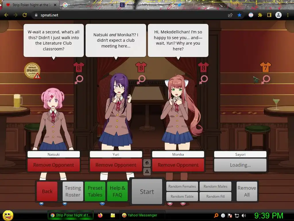Open Preset Tables
Image resolution: width=294 pixels, height=221 pixels.
click(x=95, y=191)
